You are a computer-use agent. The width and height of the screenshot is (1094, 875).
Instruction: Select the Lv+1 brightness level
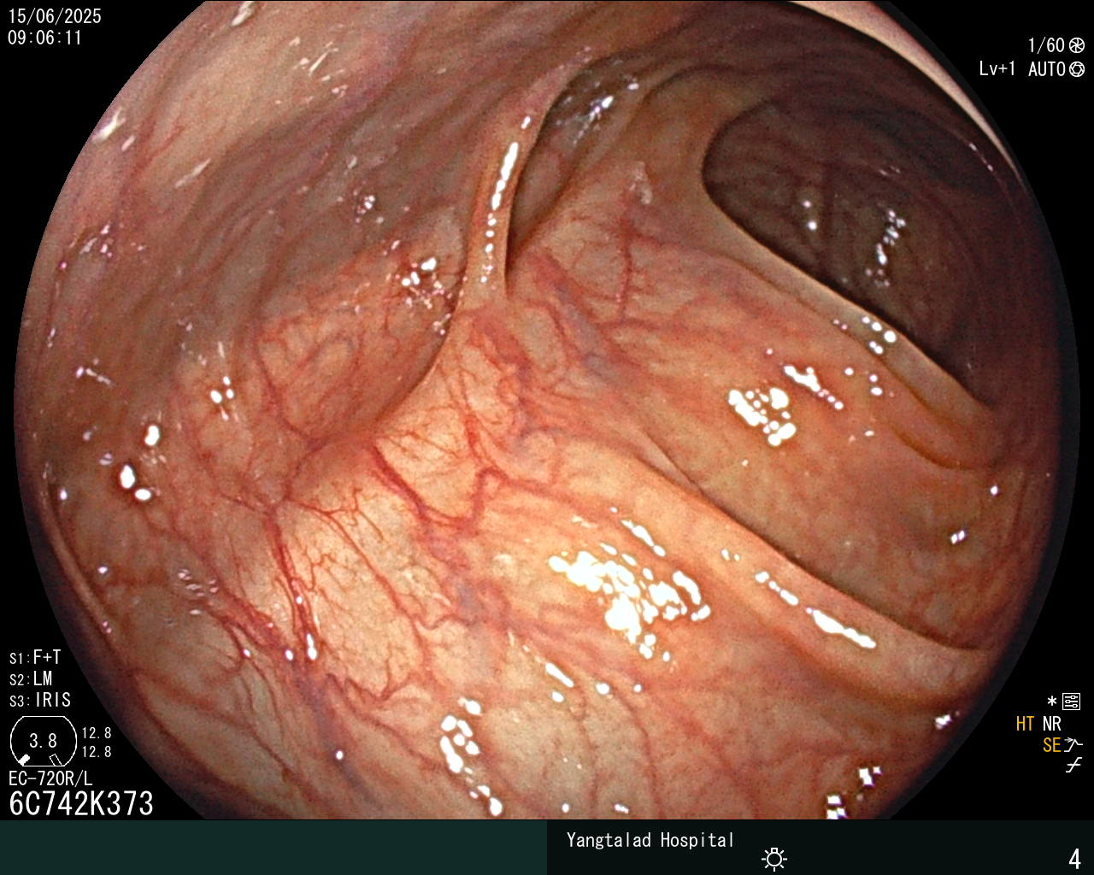tap(997, 69)
